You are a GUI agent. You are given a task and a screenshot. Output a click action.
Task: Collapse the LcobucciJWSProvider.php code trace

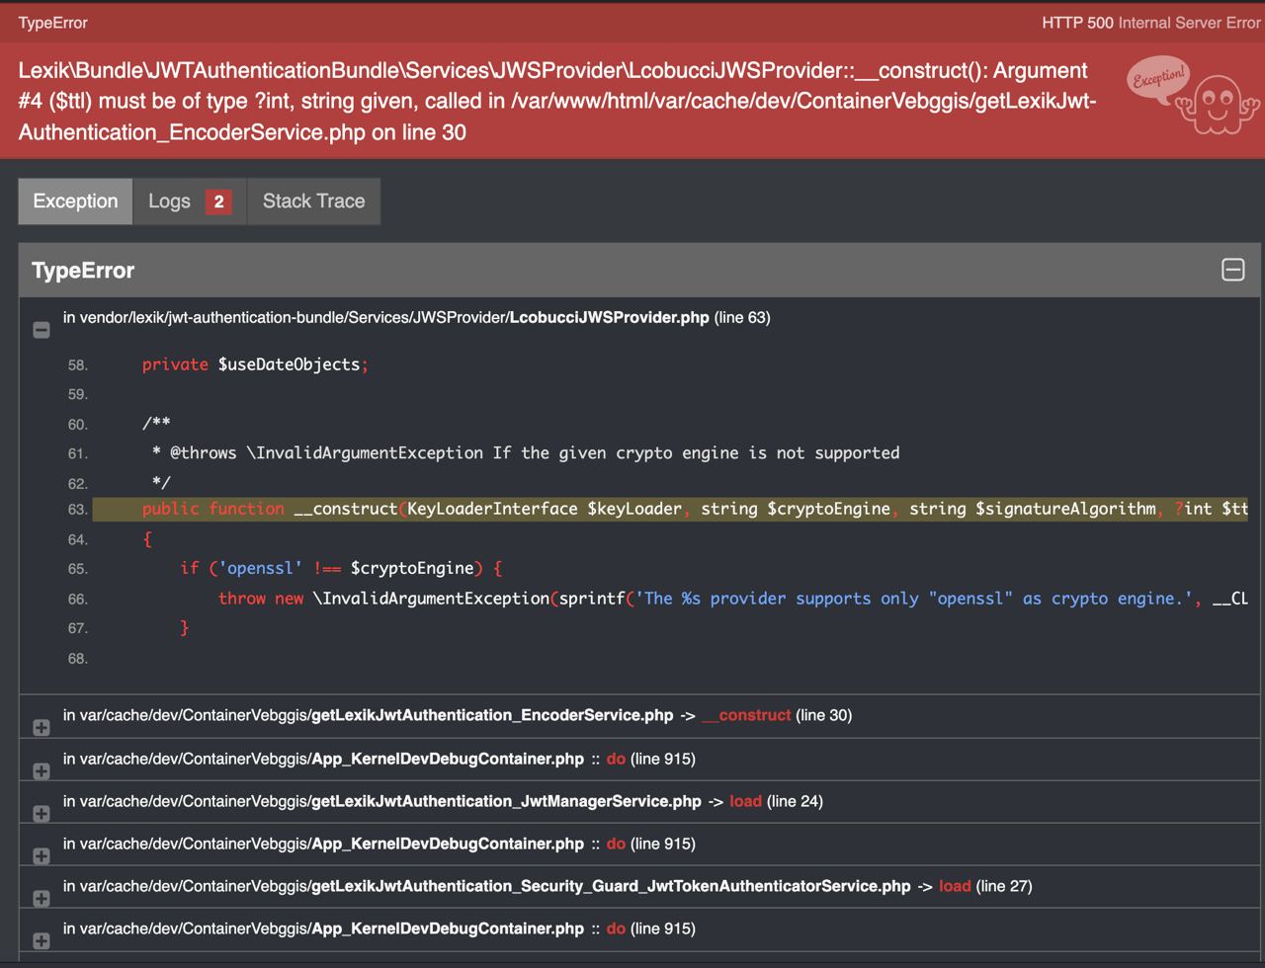(42, 330)
